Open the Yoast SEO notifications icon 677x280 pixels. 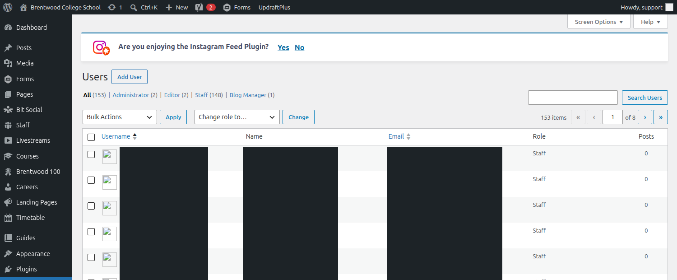199,7
